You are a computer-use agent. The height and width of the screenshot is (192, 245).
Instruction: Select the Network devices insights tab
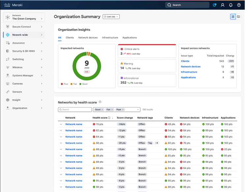(x=88, y=38)
